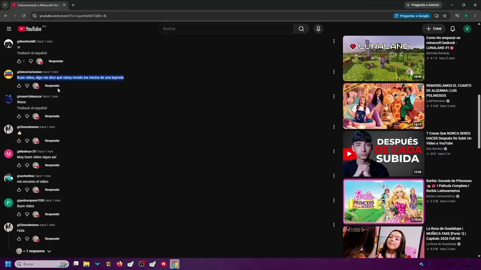Open the account avatar menu in YouTube
This screenshot has width=481, height=270.
467,28
